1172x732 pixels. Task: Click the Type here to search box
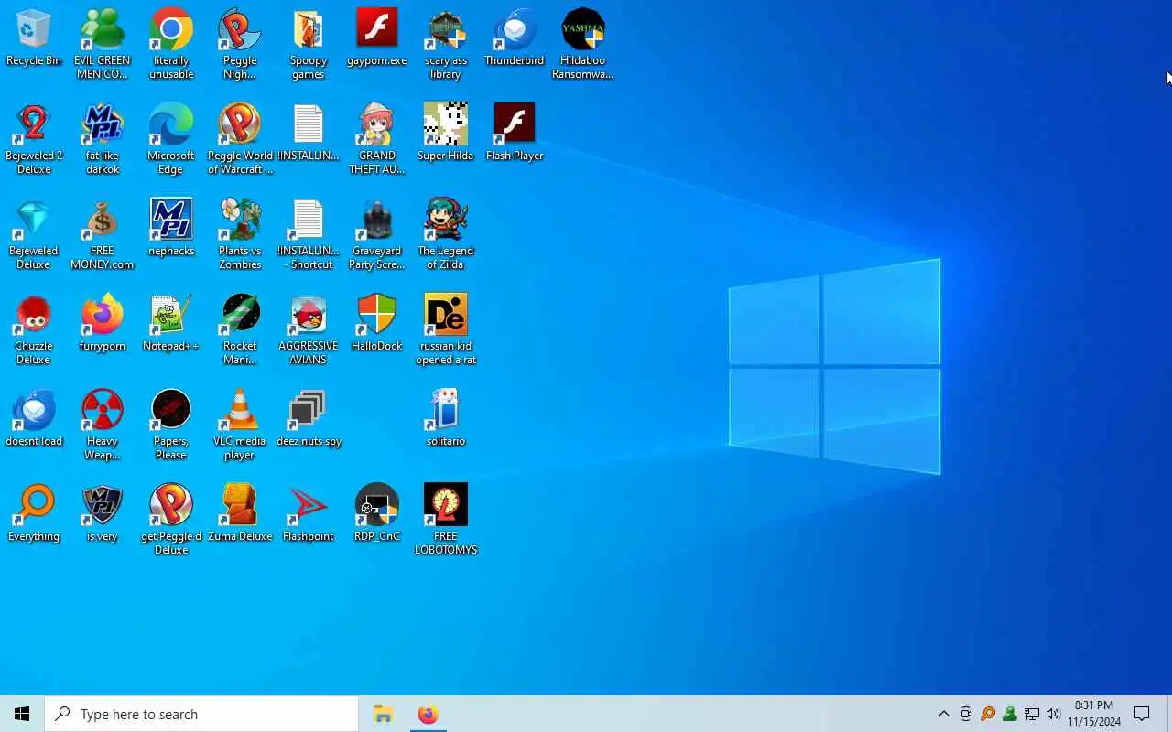(201, 714)
